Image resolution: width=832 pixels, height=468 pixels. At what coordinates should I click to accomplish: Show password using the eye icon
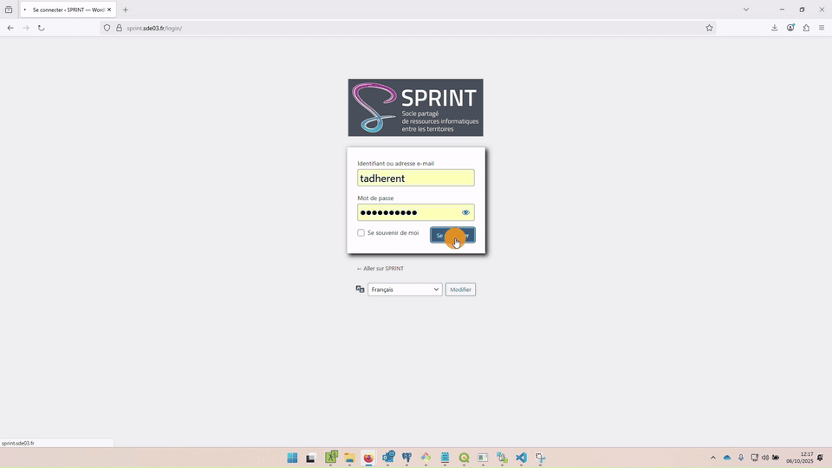point(465,212)
